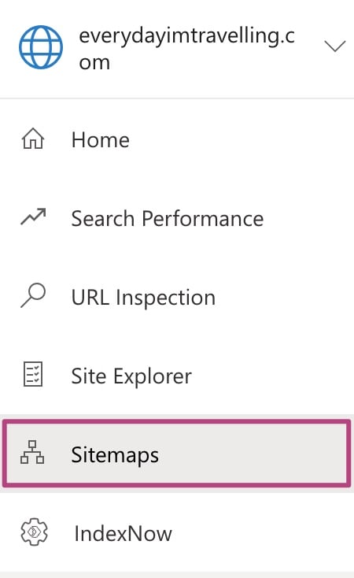Click the Search Performance trend arrow icon

point(33,217)
